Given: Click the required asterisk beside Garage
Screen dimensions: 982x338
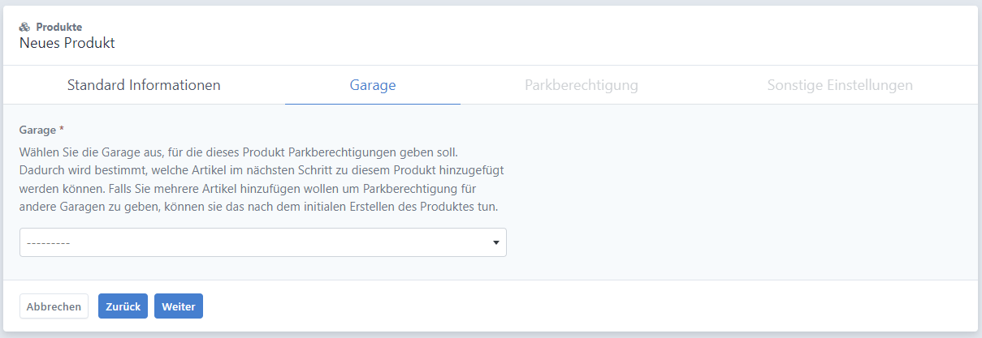Looking at the screenshot, I should [x=62, y=129].
